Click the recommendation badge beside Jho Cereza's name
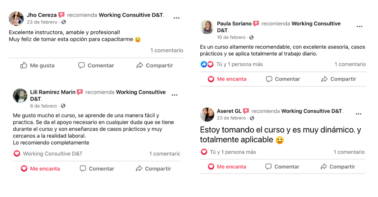The image size is (378, 197). tap(61, 15)
